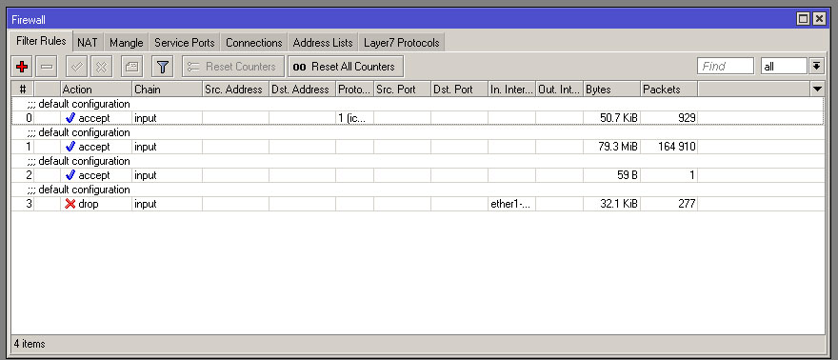
Task: Switch to the Mangle tab
Action: click(x=126, y=43)
